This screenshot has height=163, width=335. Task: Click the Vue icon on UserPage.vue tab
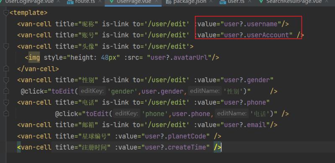(111, 2)
